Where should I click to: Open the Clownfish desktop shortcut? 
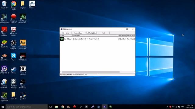4,57
